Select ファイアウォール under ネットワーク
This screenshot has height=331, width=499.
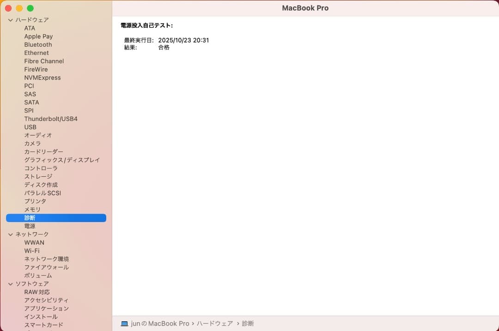46,267
